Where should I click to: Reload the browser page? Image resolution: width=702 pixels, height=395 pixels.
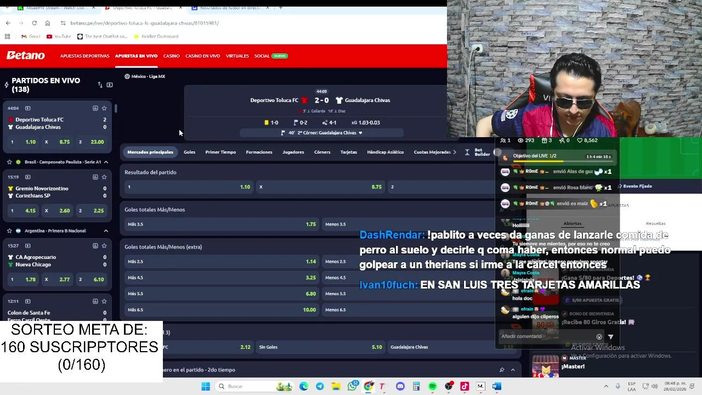click(x=34, y=23)
